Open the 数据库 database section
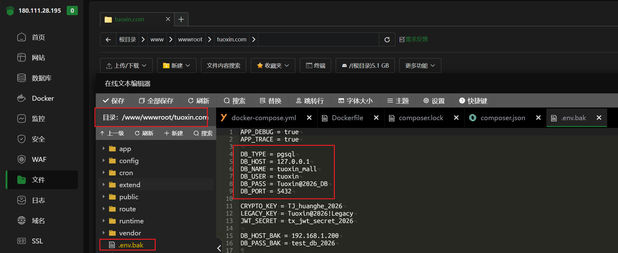Screen dimensions: 618x253 point(42,78)
